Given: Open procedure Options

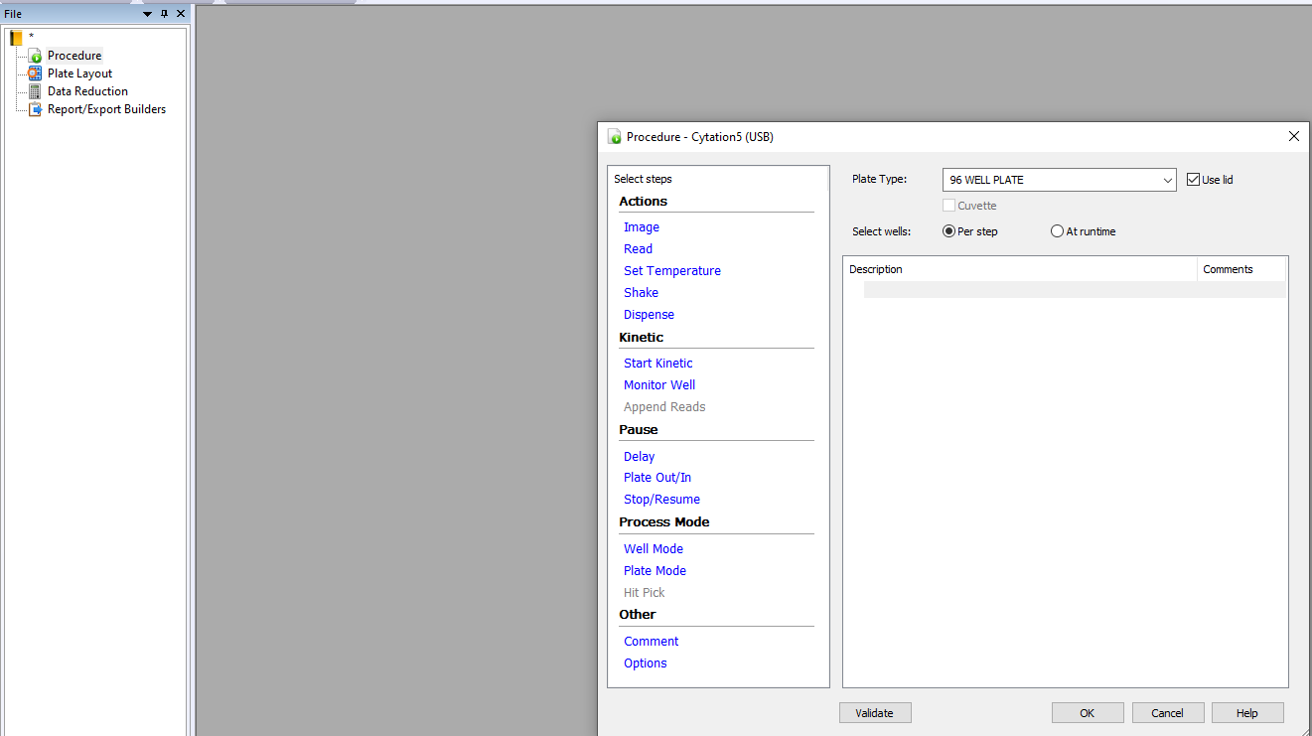Looking at the screenshot, I should tap(646, 663).
